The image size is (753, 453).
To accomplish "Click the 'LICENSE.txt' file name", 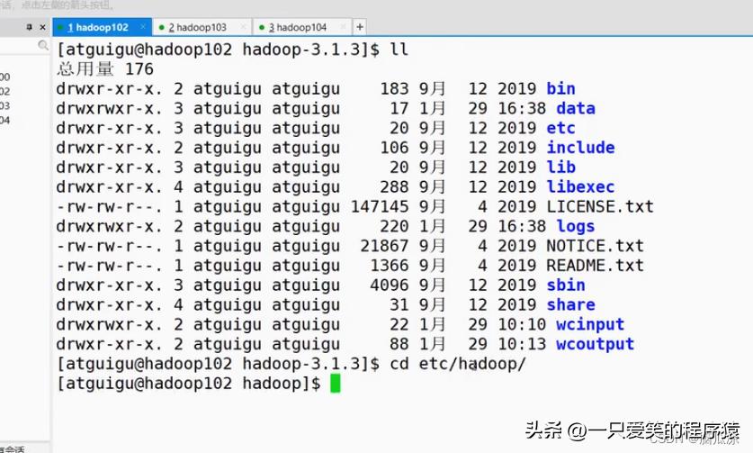I will pyautogui.click(x=600, y=207).
